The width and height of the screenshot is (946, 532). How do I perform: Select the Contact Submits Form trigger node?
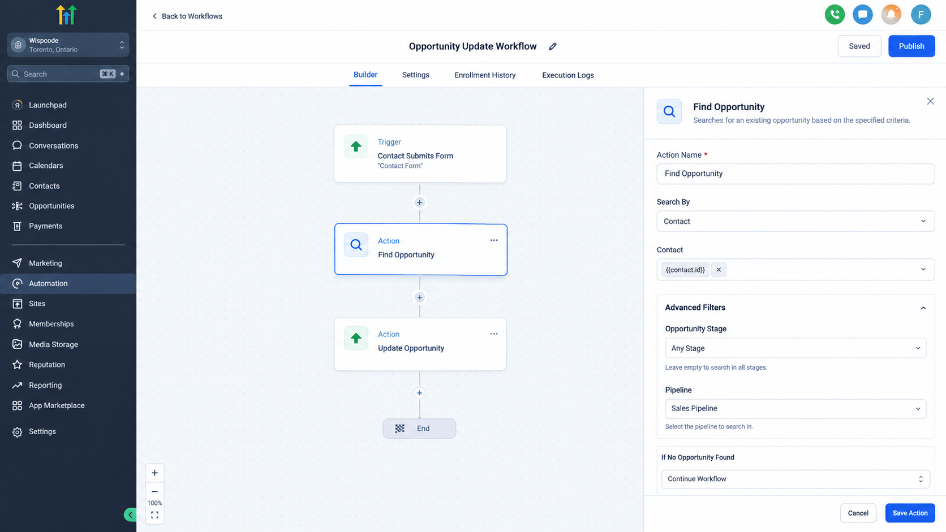[420, 154]
